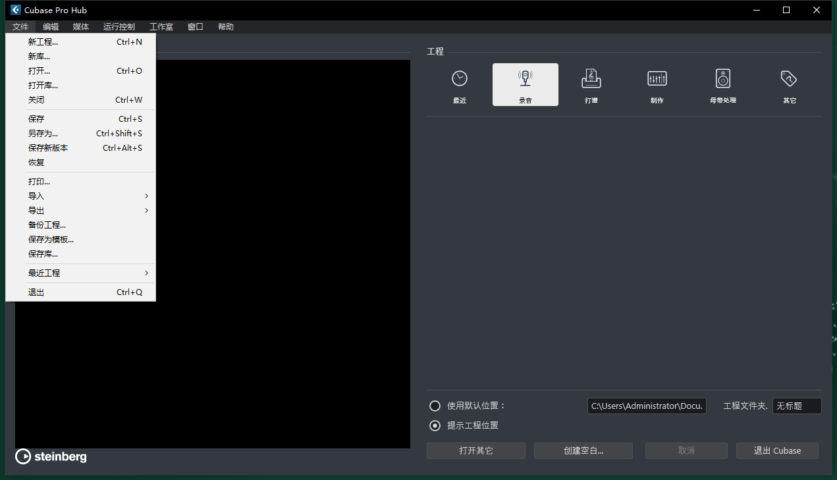Click the Cubase logo in title bar

16,10
